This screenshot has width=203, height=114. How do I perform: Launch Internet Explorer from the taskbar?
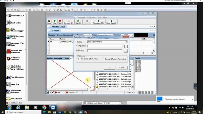click(18, 107)
